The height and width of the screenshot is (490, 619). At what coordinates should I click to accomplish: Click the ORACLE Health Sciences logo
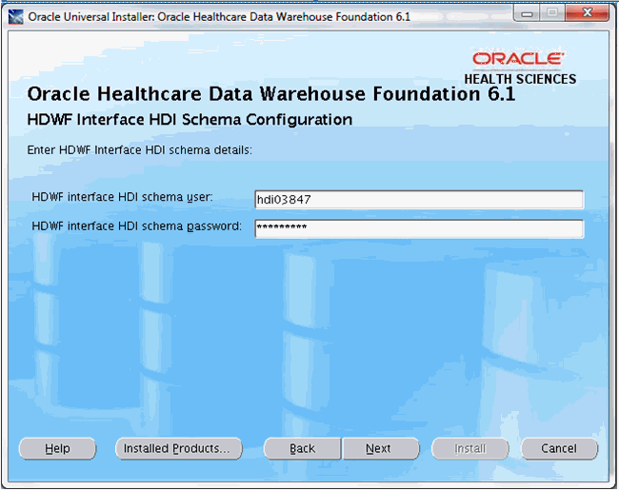coord(520,69)
